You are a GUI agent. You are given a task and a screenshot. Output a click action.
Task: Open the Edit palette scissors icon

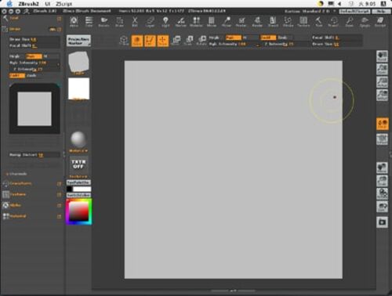[x=135, y=22]
